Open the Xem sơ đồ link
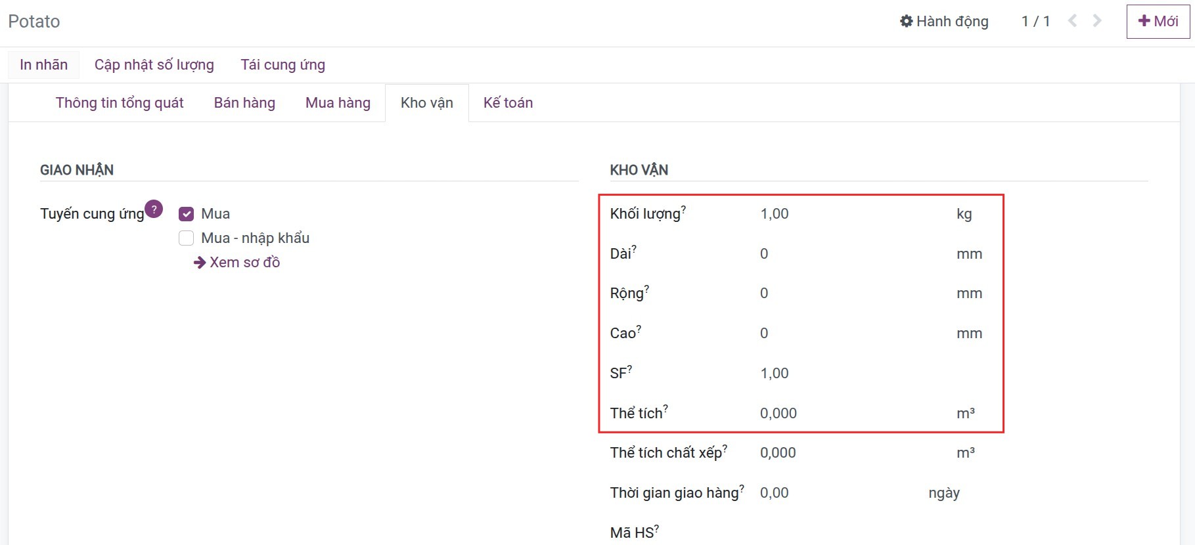The height and width of the screenshot is (545, 1195). tap(237, 263)
